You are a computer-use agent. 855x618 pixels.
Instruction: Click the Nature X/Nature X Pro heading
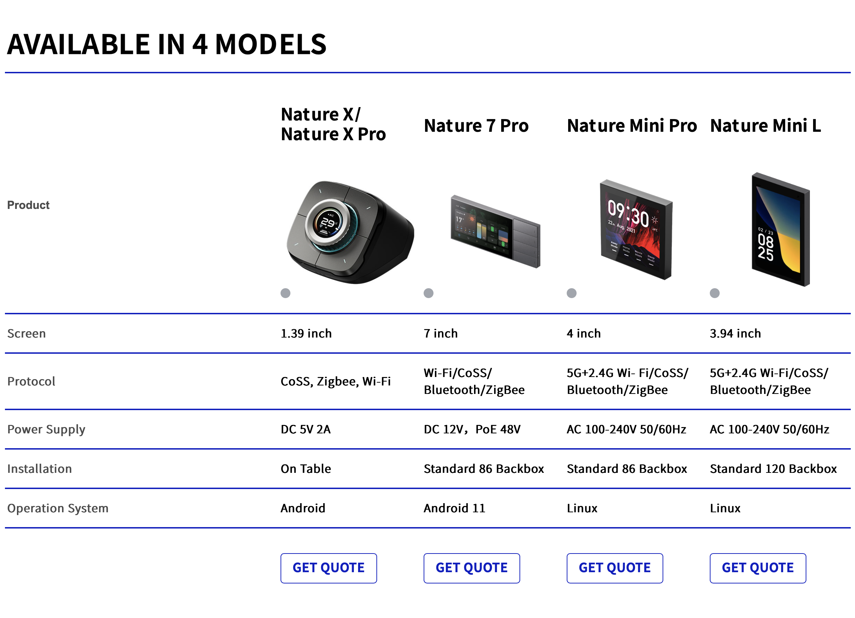click(333, 124)
